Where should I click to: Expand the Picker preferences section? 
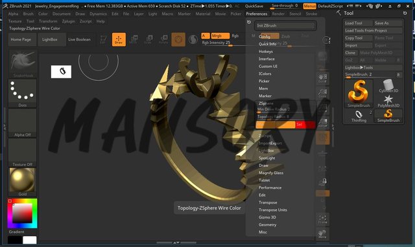click(264, 81)
